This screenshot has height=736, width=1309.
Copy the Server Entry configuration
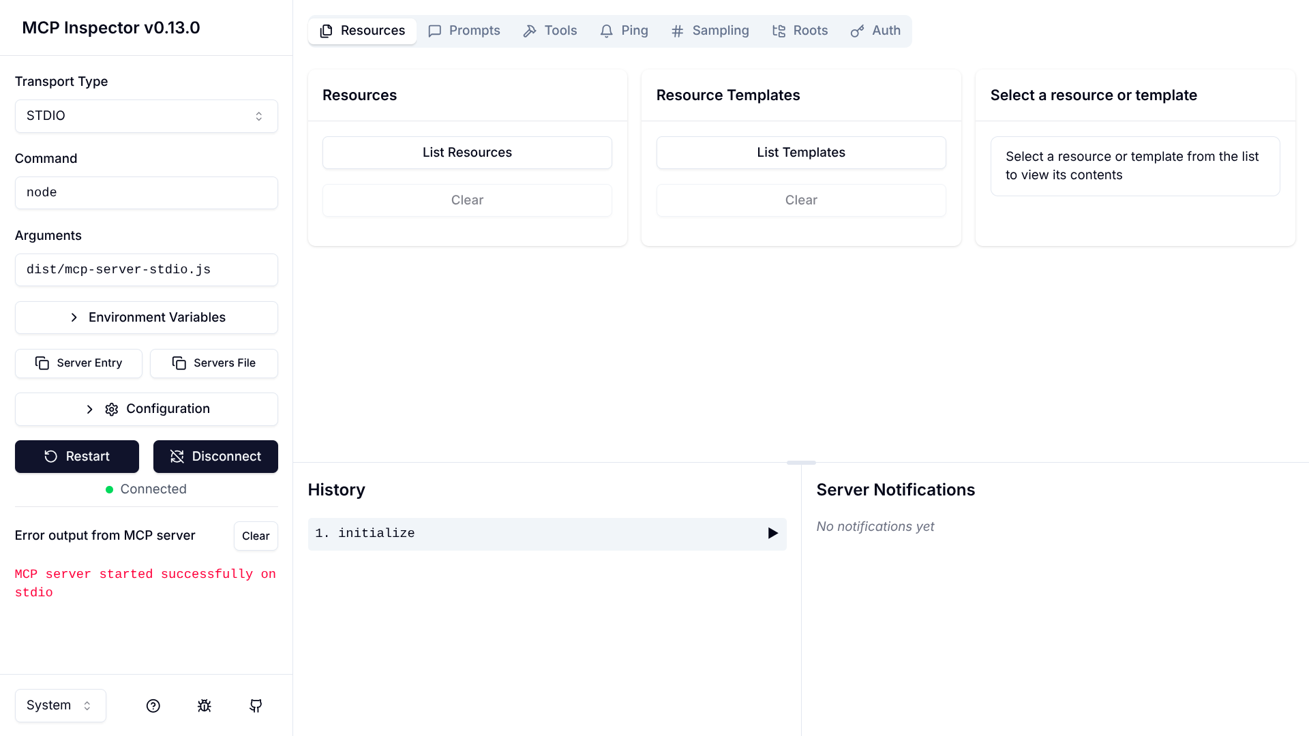78,363
